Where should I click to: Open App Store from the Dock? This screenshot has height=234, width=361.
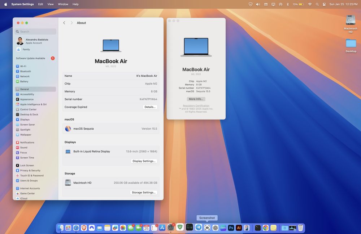[x=162, y=228]
